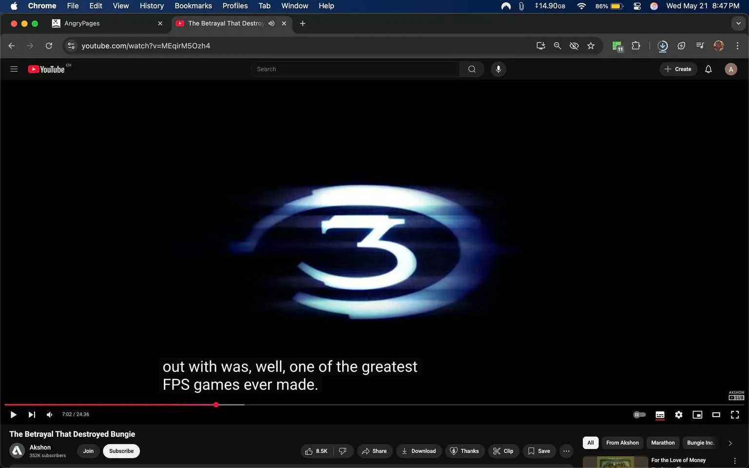Skip to the next video

pyautogui.click(x=32, y=414)
